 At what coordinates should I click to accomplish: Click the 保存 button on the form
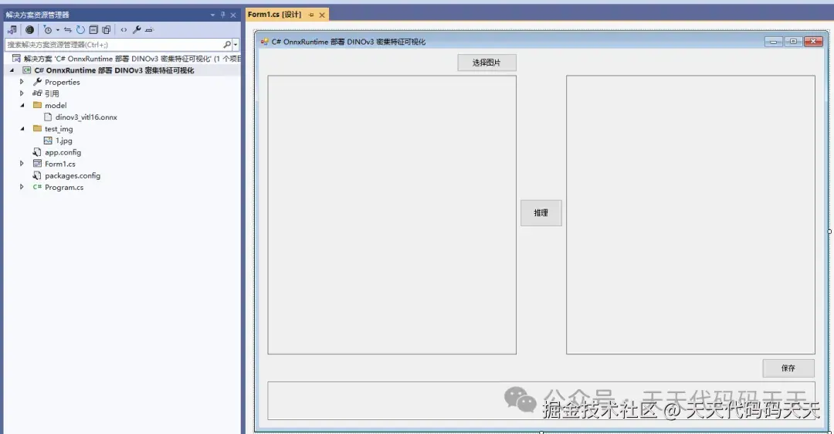(788, 368)
